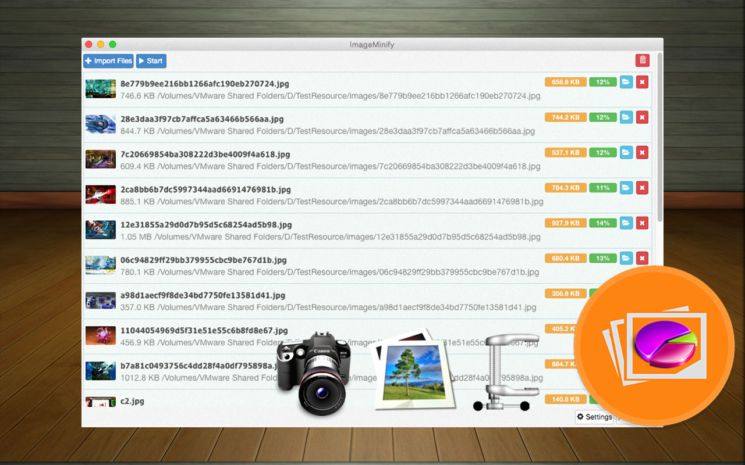Click the 658.8 KB size badge
The height and width of the screenshot is (465, 745).
coord(566,82)
